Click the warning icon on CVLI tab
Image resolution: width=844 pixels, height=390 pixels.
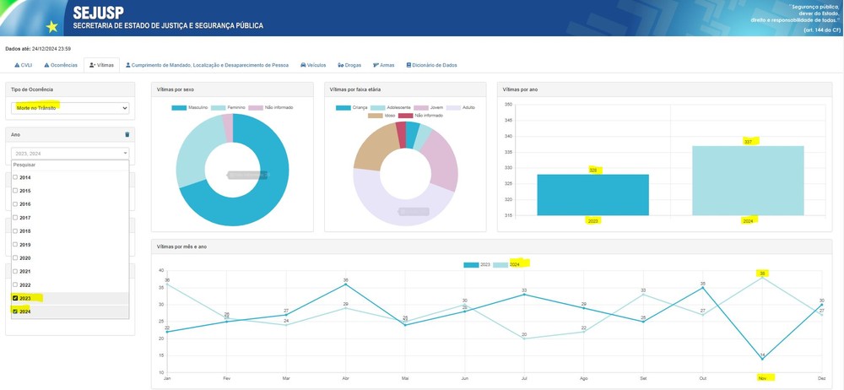coord(17,65)
